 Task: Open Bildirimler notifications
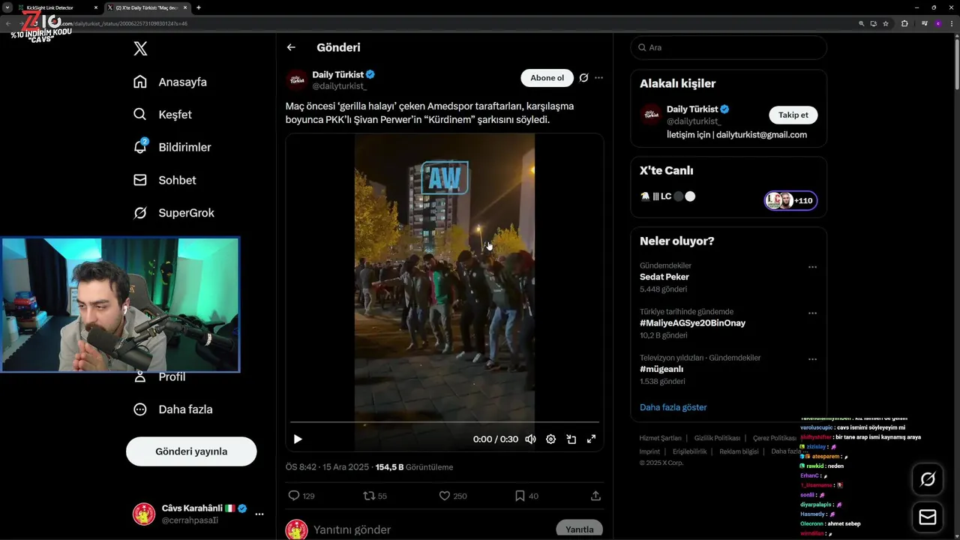172,147
